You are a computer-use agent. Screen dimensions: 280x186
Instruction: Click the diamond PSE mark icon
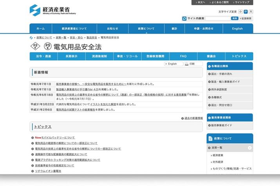tap(35, 47)
